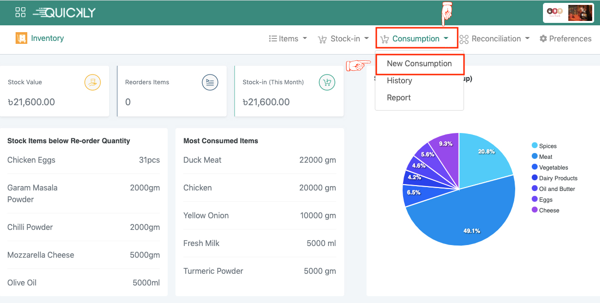Click the Reconciliation nodes icon
600x303 pixels.
464,39
